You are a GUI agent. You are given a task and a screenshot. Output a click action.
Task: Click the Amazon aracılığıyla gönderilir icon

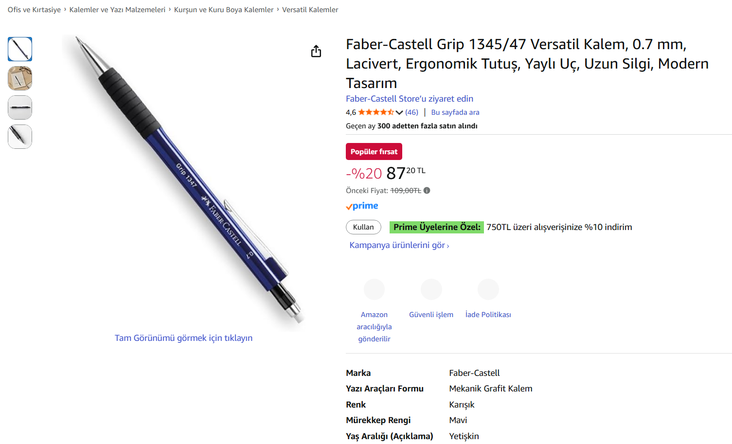click(x=374, y=289)
